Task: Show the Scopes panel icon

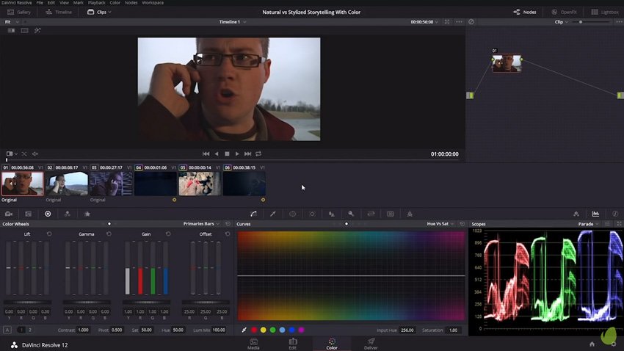Action: click(x=595, y=214)
